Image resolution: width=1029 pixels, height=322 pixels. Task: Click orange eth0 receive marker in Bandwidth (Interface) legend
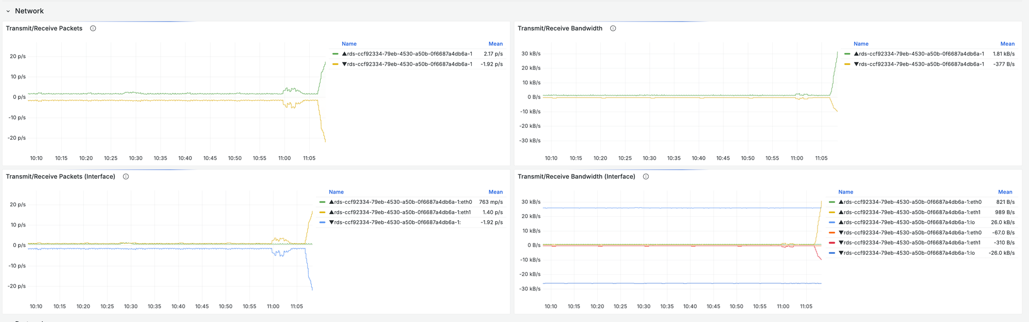[x=832, y=233]
